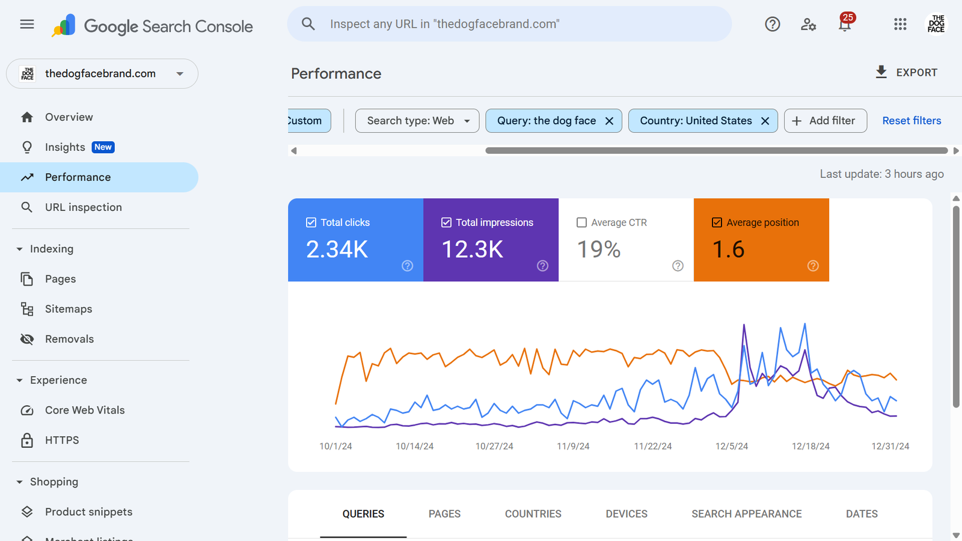Click the page vertical scrollbar thumb
This screenshot has height=541, width=962.
tap(956, 307)
